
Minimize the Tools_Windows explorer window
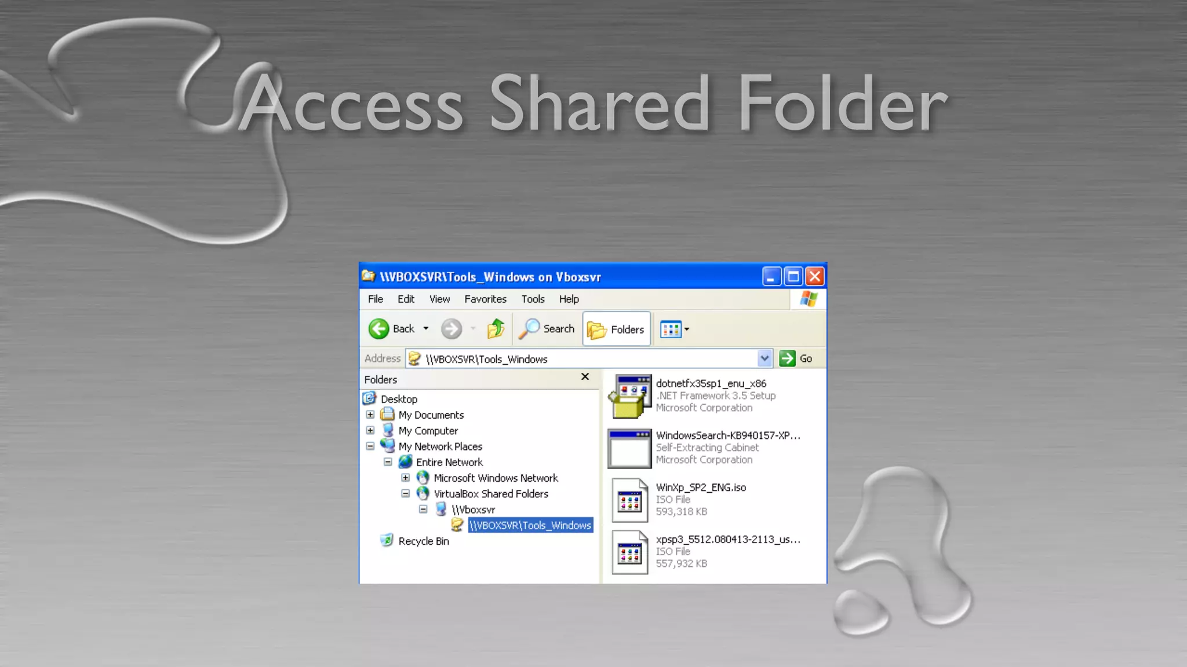[x=771, y=277]
